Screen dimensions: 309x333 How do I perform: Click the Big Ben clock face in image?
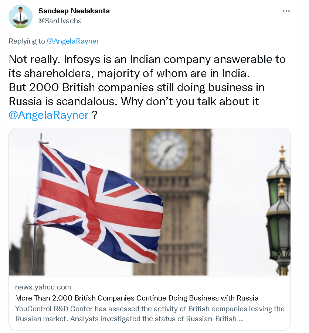pyautogui.click(x=167, y=150)
